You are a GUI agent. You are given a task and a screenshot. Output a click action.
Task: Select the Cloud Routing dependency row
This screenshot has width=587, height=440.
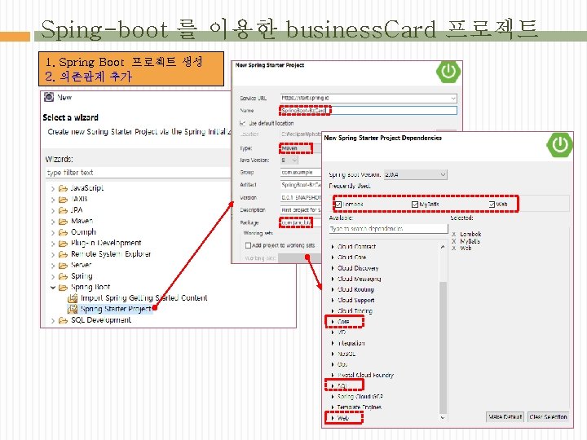pos(355,289)
